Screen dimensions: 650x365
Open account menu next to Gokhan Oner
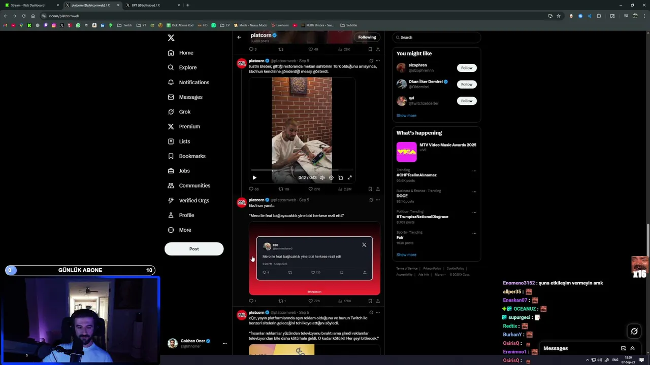click(x=224, y=344)
